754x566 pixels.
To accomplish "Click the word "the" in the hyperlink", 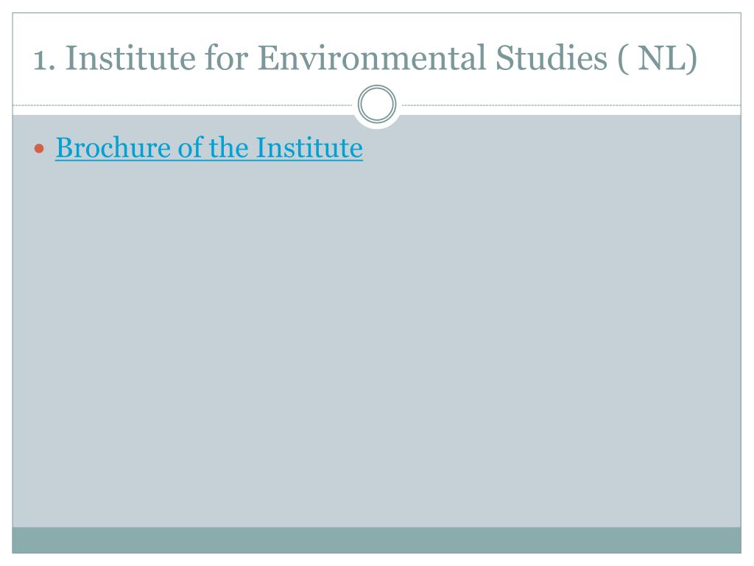I will pos(228,147).
